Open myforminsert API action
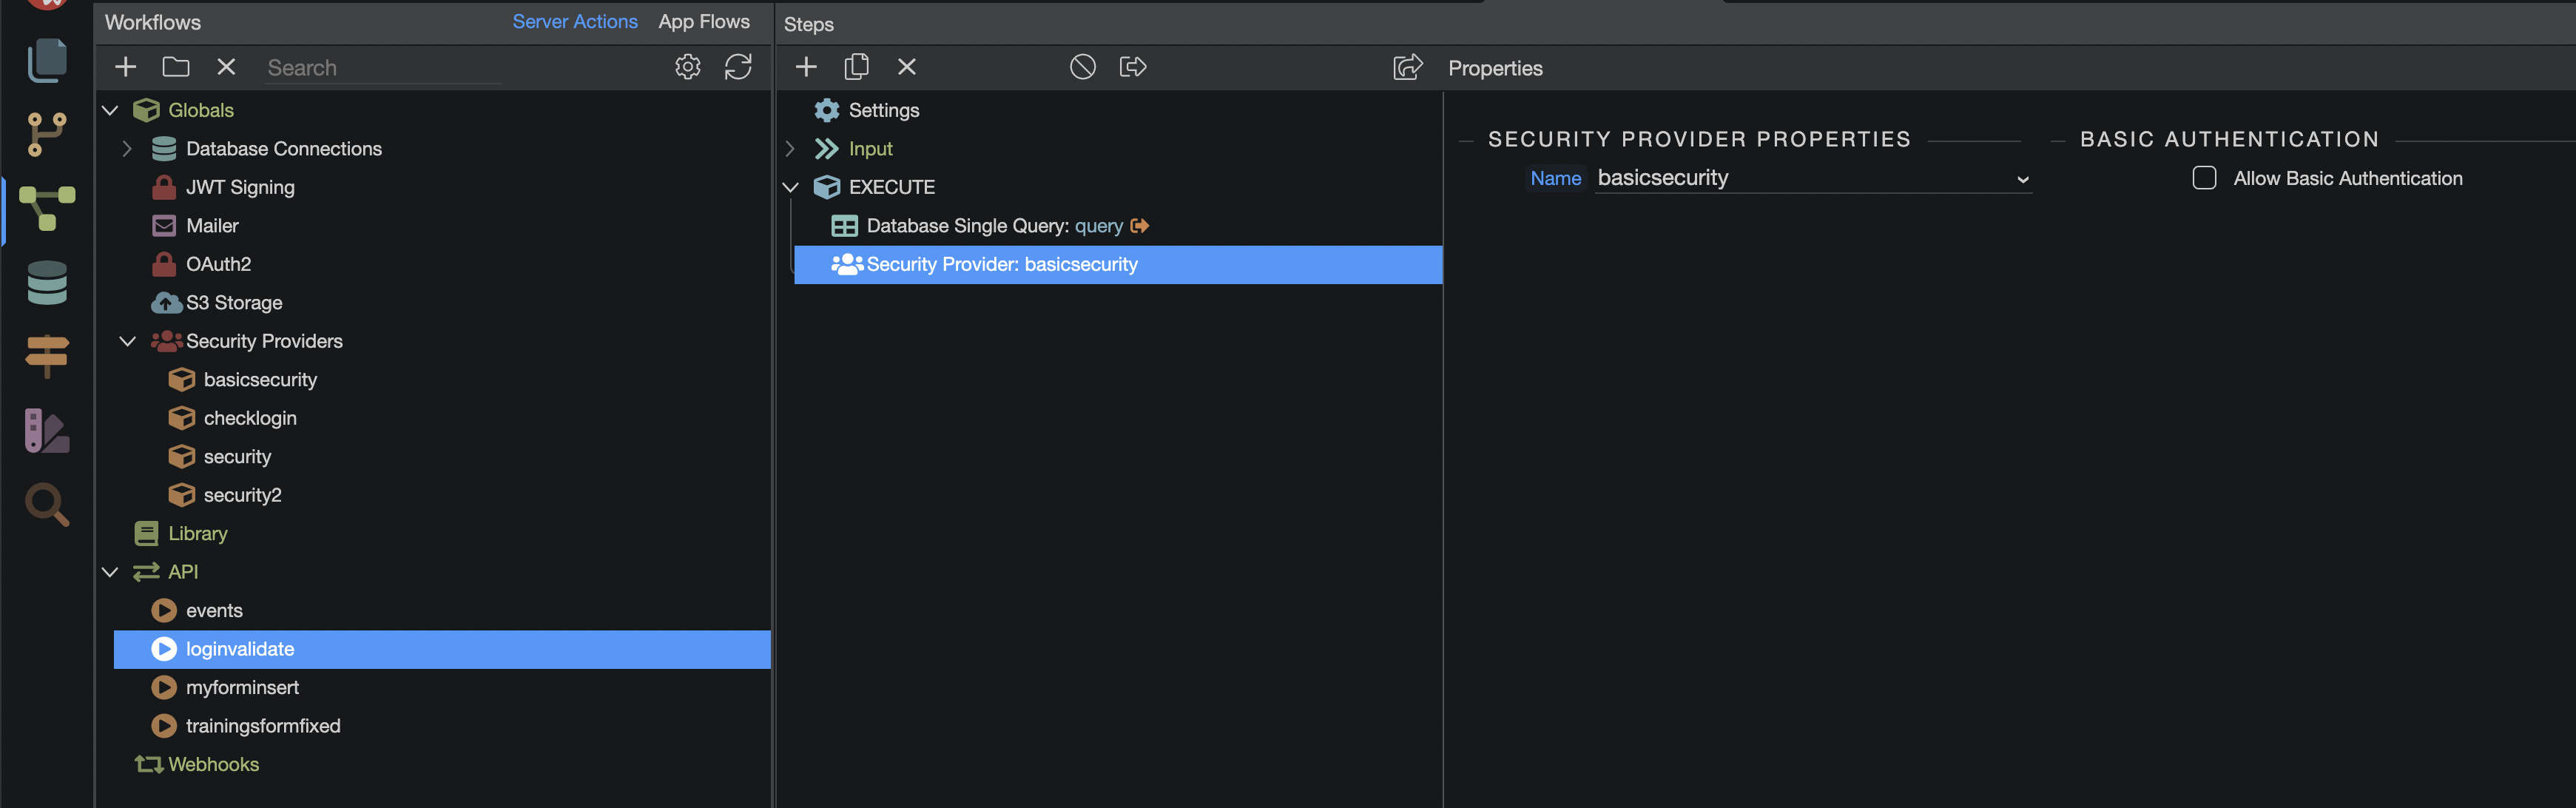Image resolution: width=2576 pixels, height=808 pixels. (x=242, y=688)
